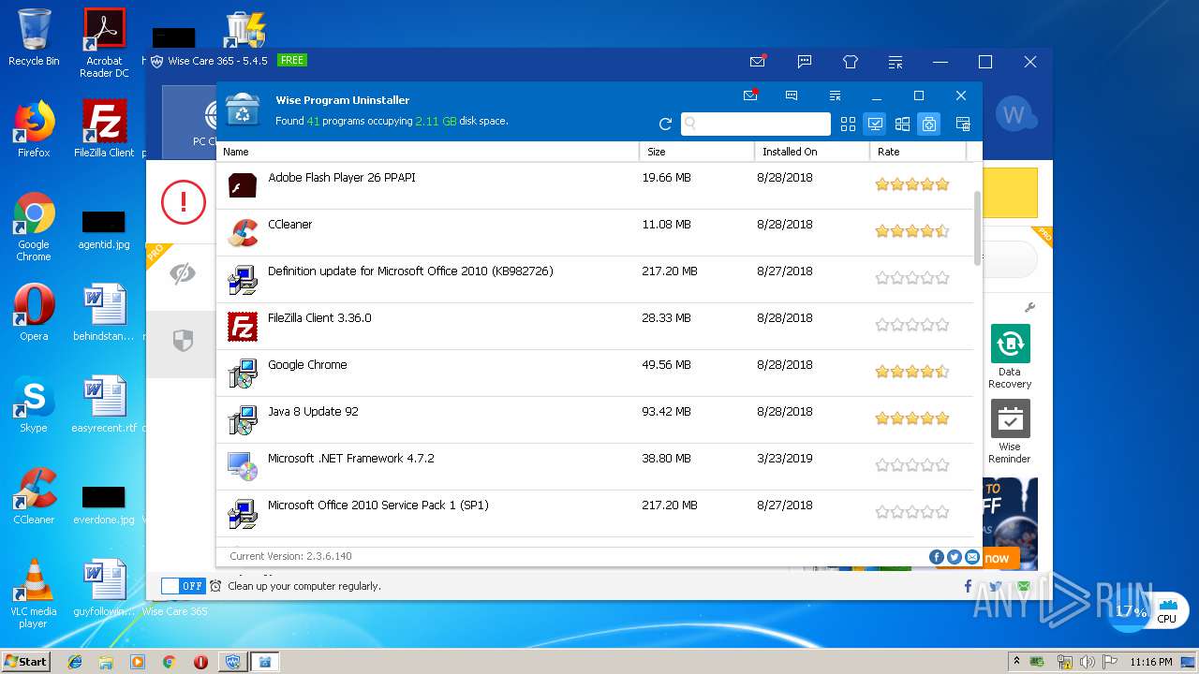Click Clean up your computer regularly text

304,586
